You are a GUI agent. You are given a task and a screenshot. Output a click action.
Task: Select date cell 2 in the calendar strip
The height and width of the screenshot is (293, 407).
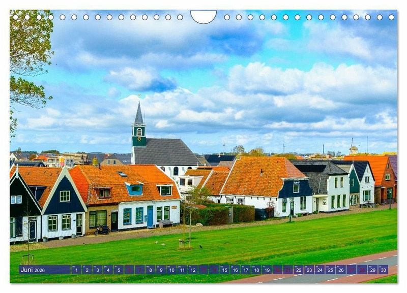coord(86,270)
